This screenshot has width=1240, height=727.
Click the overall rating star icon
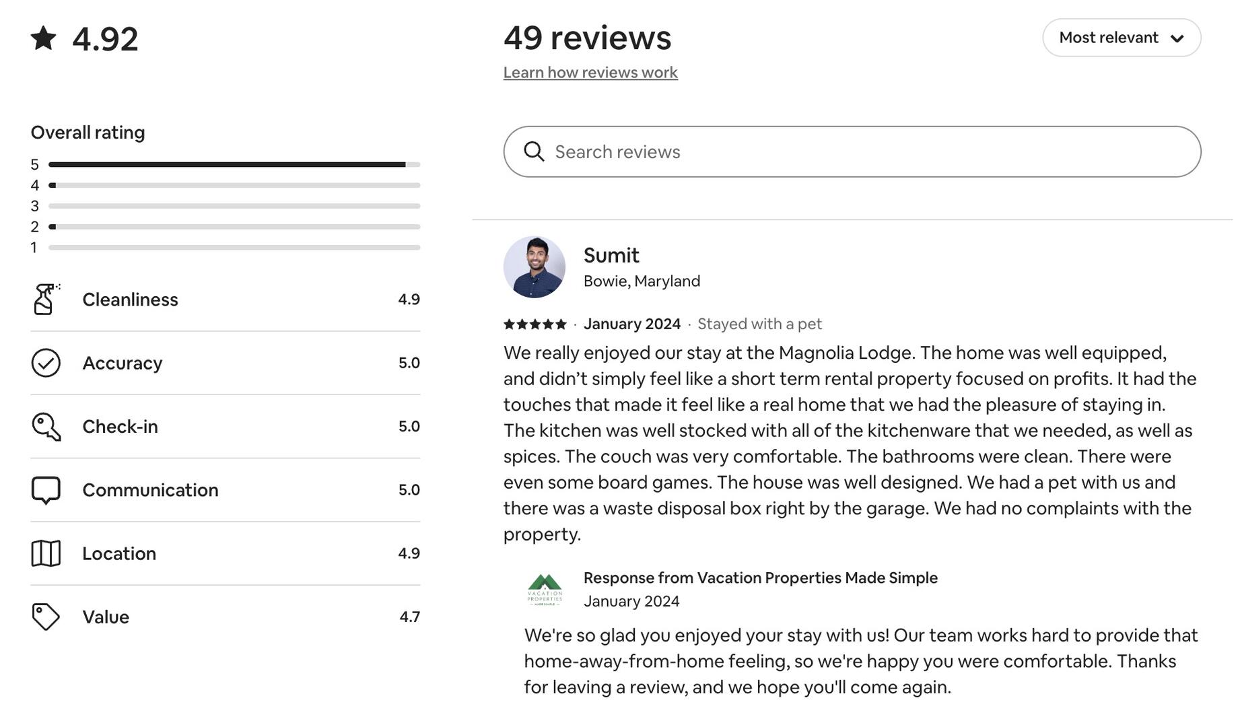[x=44, y=38]
